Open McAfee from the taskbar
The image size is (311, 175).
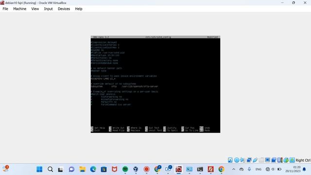pos(115,169)
